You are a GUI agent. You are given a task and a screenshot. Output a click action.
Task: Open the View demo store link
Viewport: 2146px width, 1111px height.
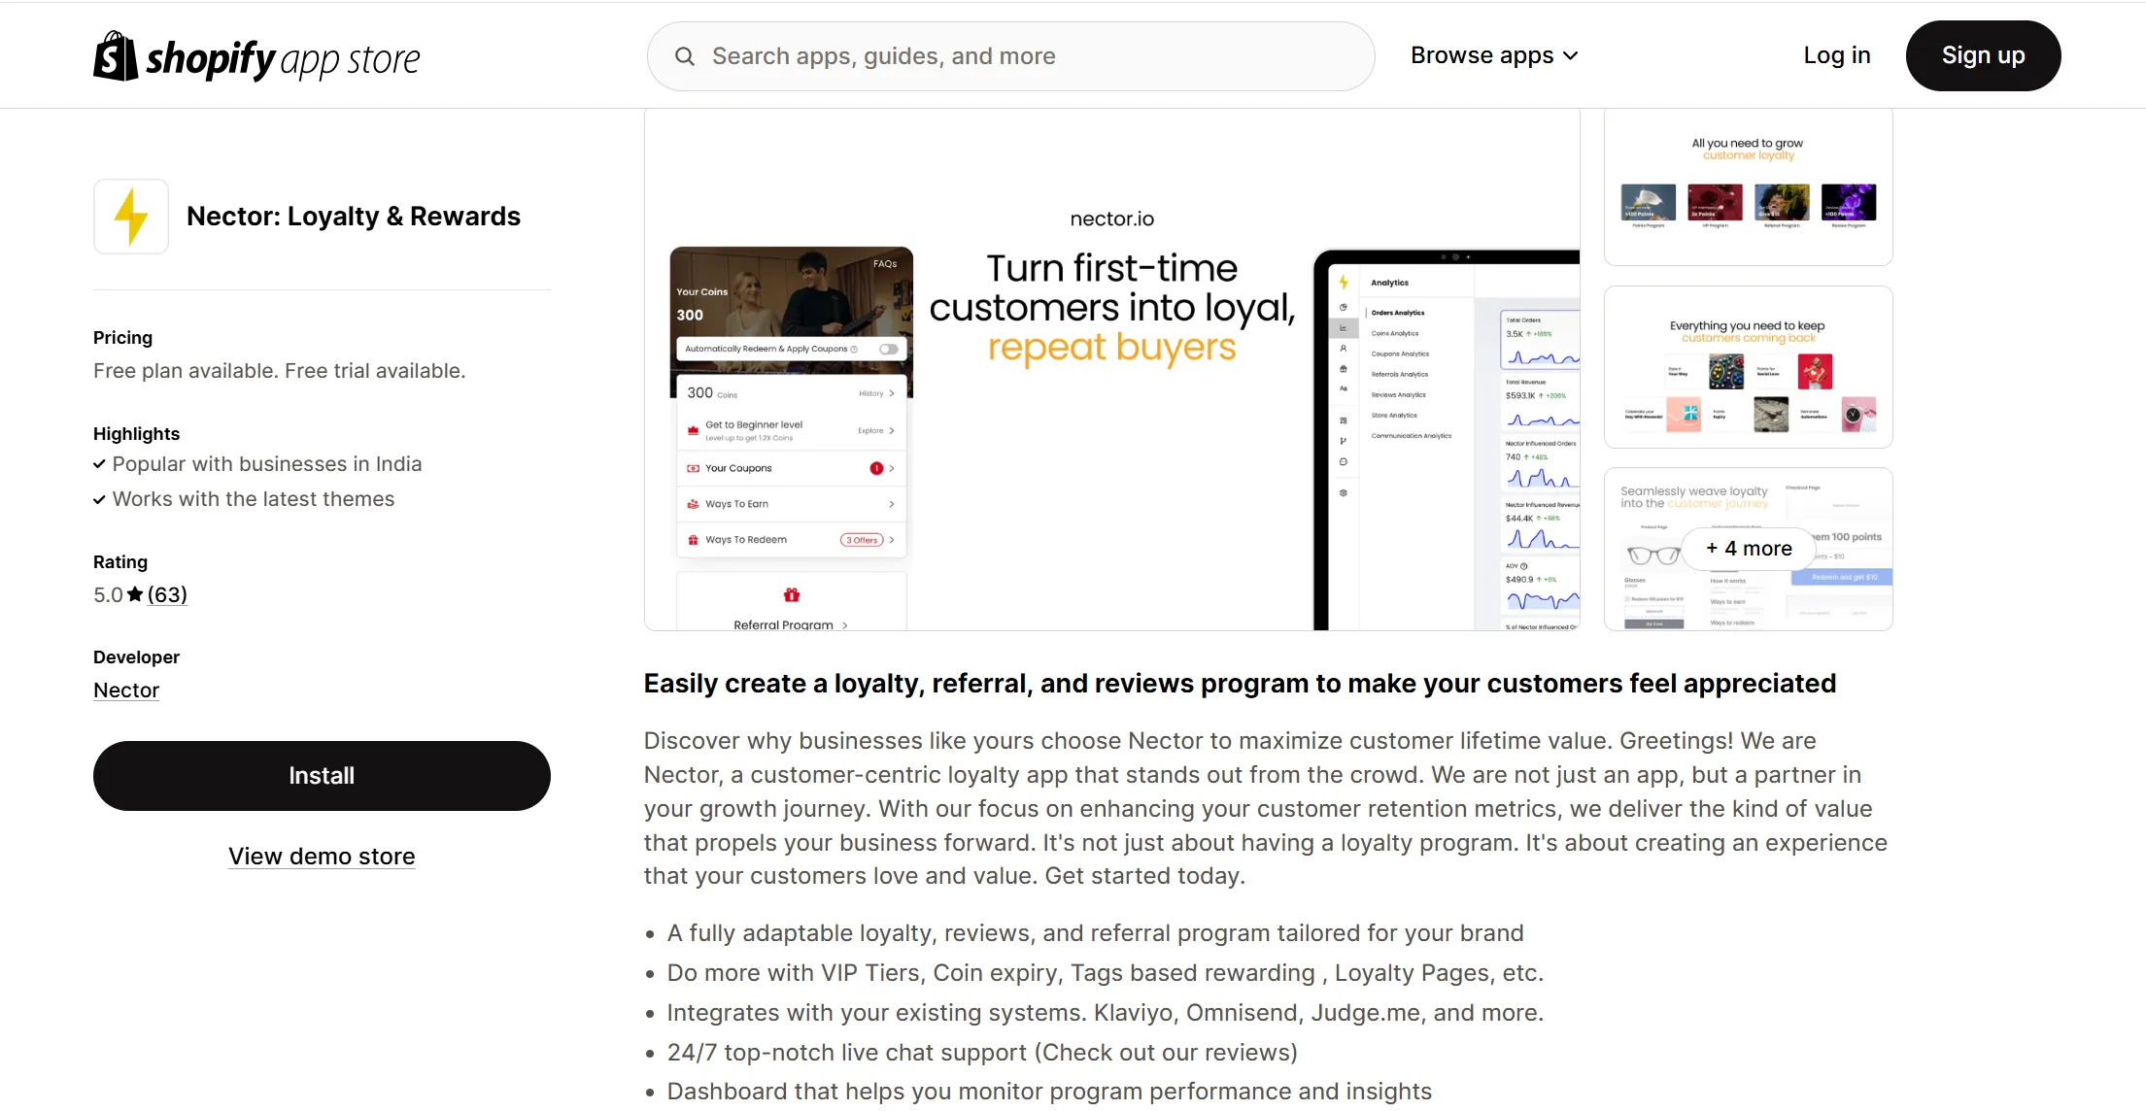322,857
